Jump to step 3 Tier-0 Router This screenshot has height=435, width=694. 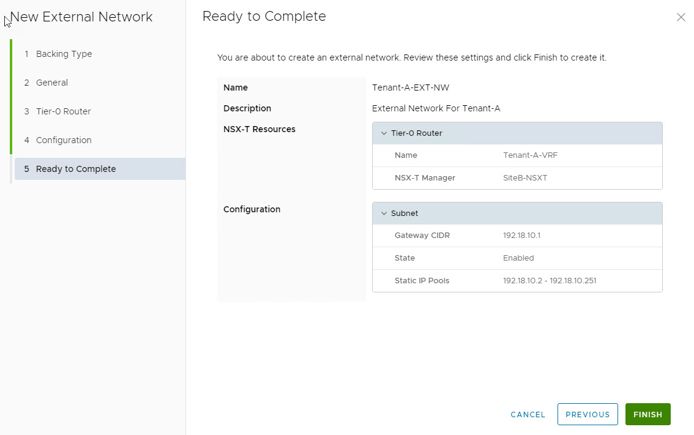pos(63,111)
